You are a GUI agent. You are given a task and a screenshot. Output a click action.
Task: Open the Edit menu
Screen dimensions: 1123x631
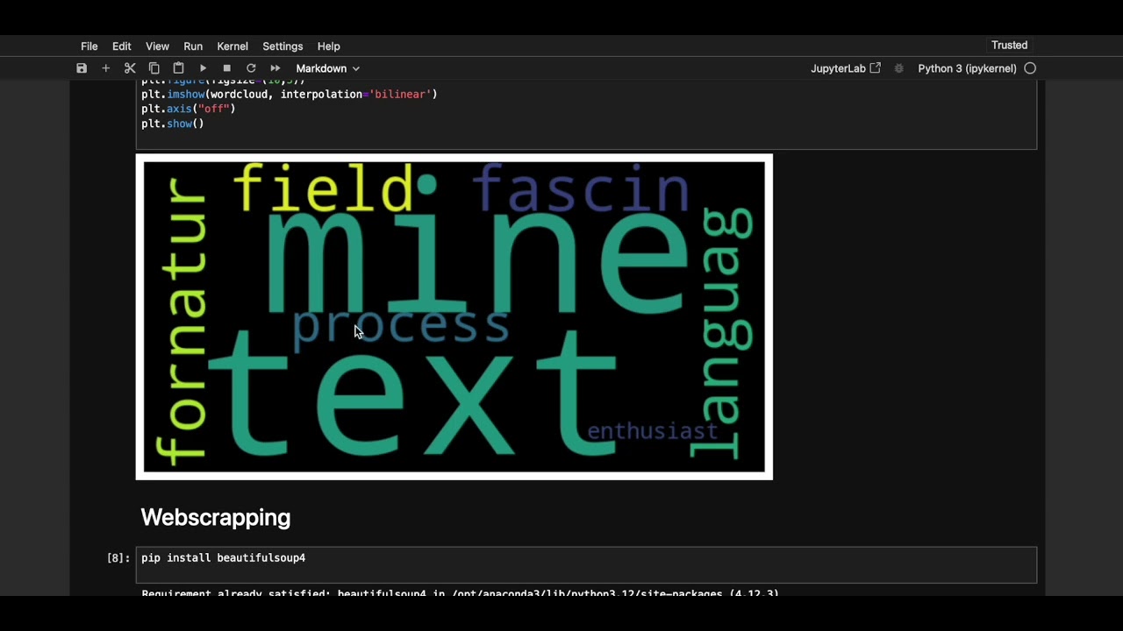coord(122,46)
